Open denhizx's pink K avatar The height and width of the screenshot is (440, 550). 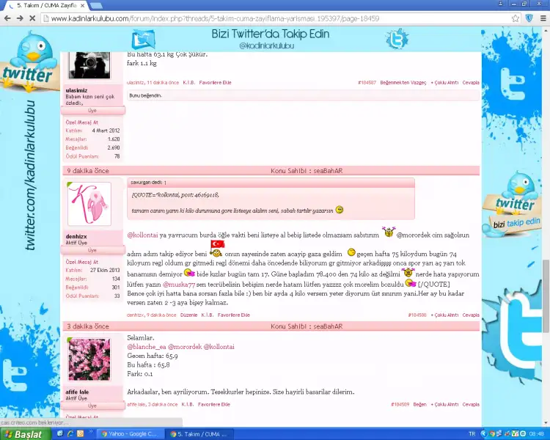click(89, 204)
